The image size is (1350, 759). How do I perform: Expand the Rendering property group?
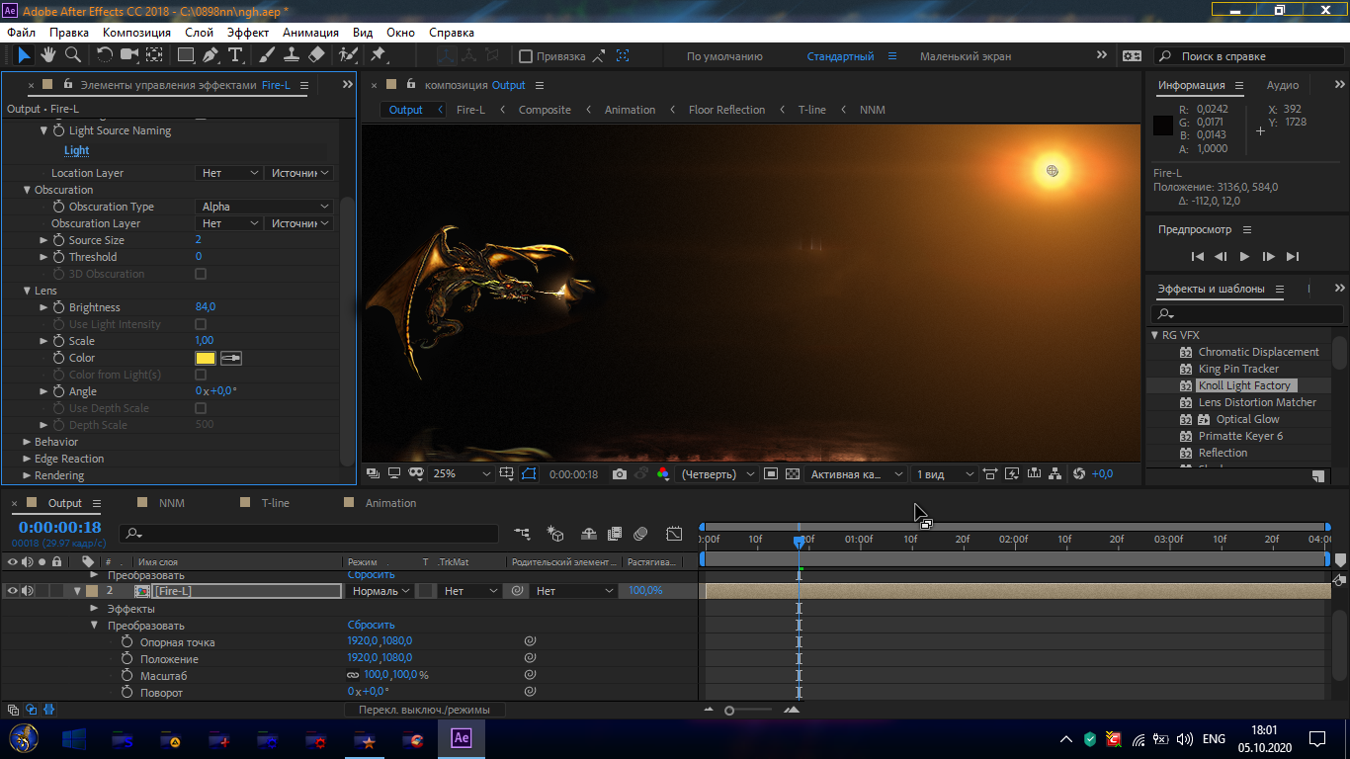click(x=27, y=475)
